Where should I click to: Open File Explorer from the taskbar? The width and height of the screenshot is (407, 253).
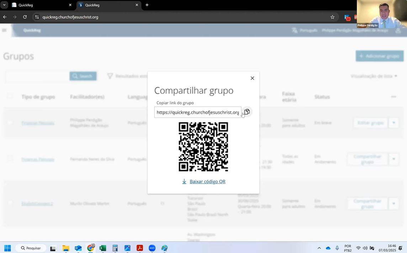(66, 248)
